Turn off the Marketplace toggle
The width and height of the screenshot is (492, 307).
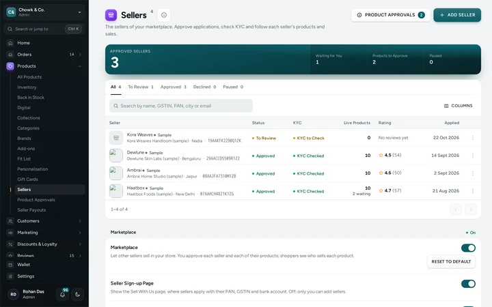tap(468, 248)
